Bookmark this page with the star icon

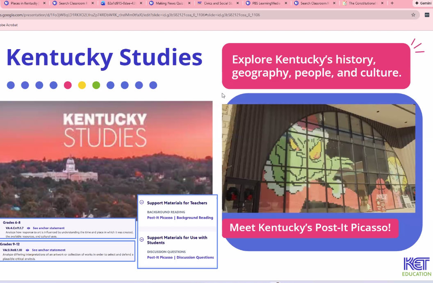click(x=413, y=15)
